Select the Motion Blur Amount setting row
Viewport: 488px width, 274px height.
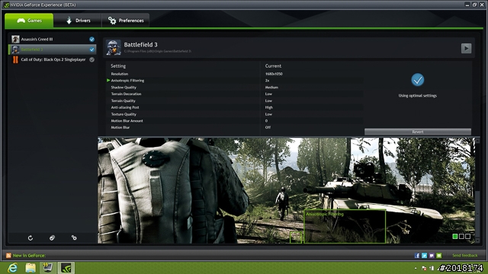pos(234,121)
